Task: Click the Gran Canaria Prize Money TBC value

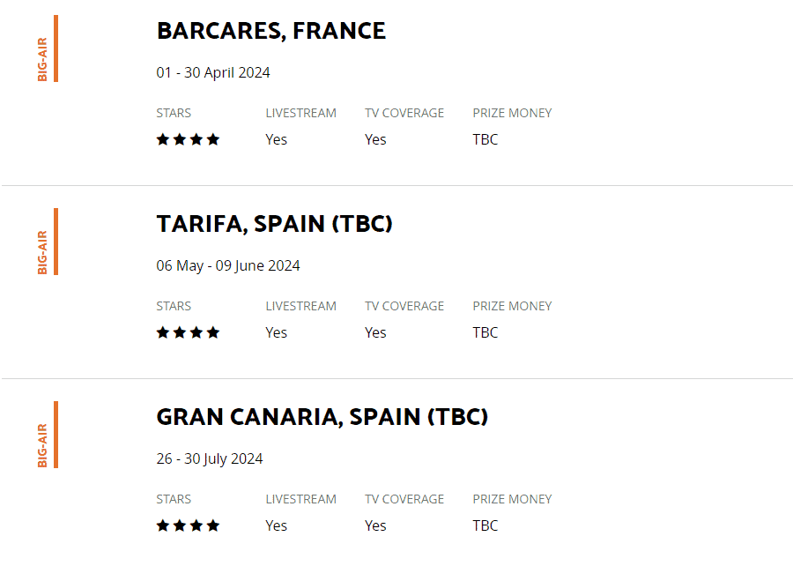Action: (x=485, y=525)
